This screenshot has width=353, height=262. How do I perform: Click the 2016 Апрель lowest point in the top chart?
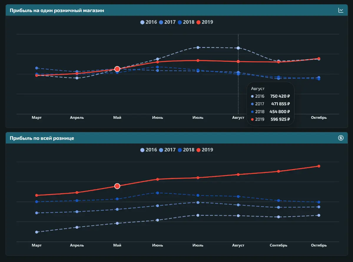click(x=77, y=78)
